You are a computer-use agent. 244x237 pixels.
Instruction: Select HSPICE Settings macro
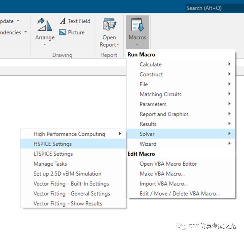coord(73,144)
